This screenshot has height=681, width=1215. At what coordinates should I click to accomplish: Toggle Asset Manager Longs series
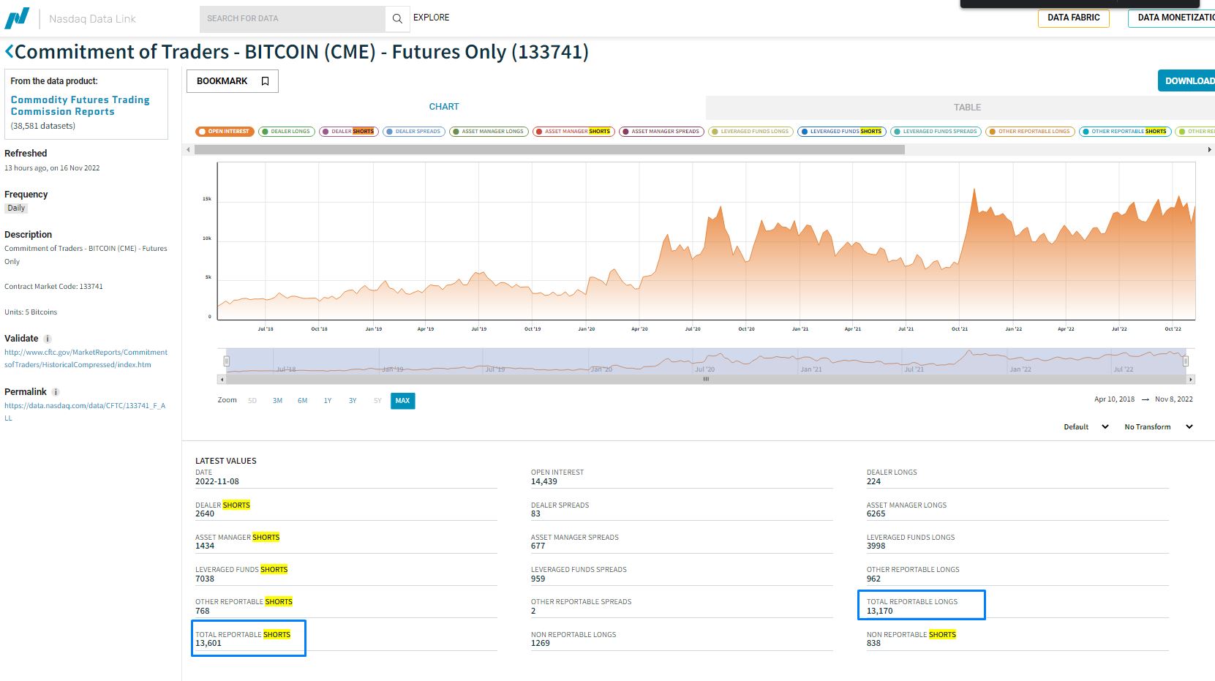pos(489,132)
